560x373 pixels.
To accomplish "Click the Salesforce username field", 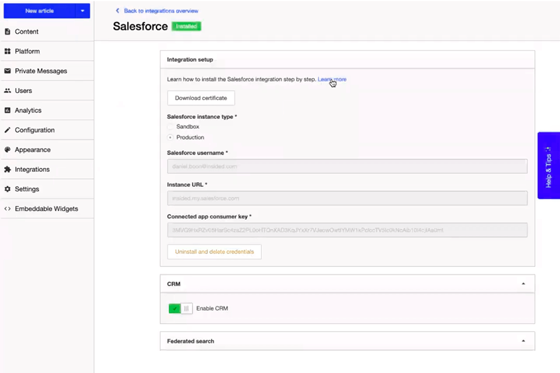I will point(347,166).
